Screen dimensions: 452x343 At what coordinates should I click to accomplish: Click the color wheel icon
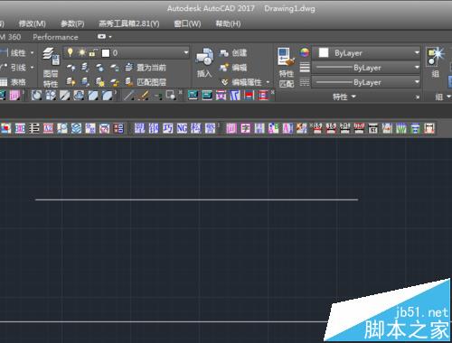pyautogui.click(x=305, y=52)
